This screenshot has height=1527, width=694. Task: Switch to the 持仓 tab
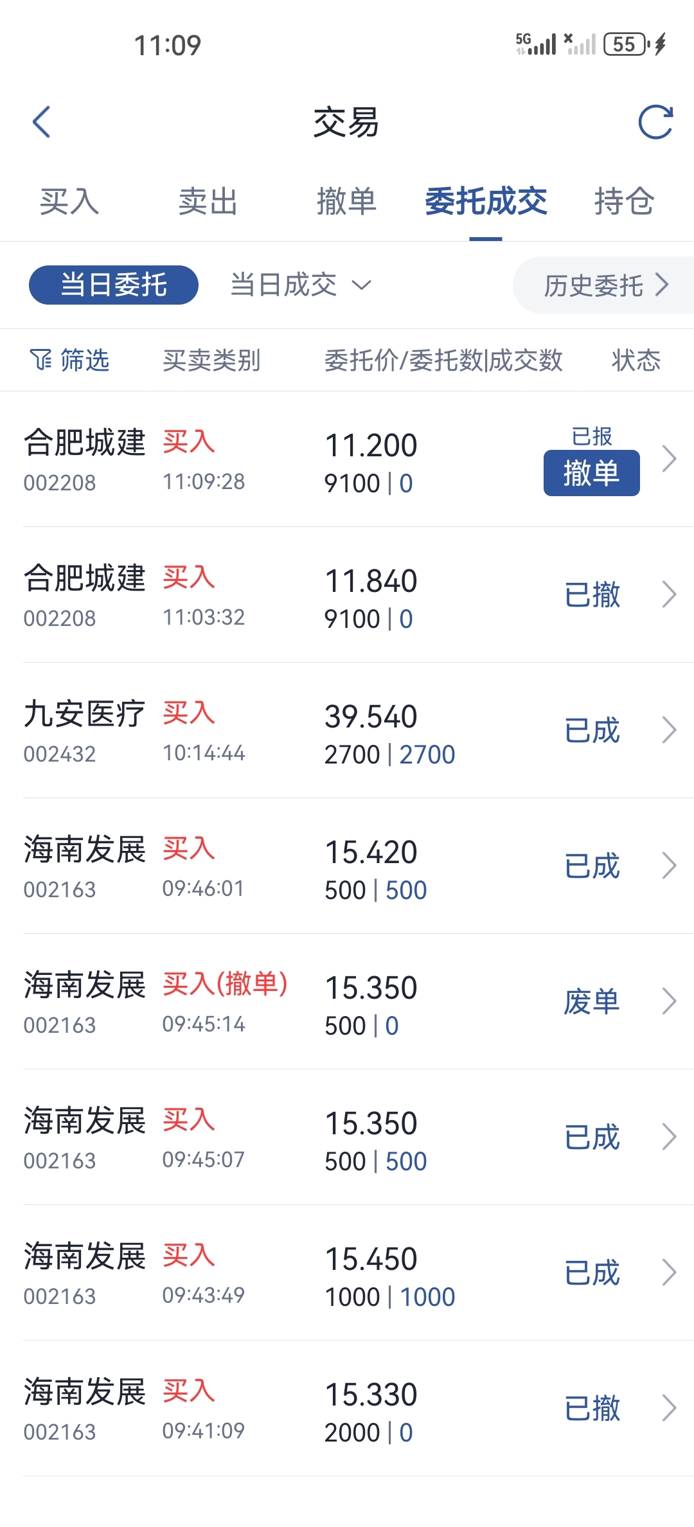pos(624,201)
